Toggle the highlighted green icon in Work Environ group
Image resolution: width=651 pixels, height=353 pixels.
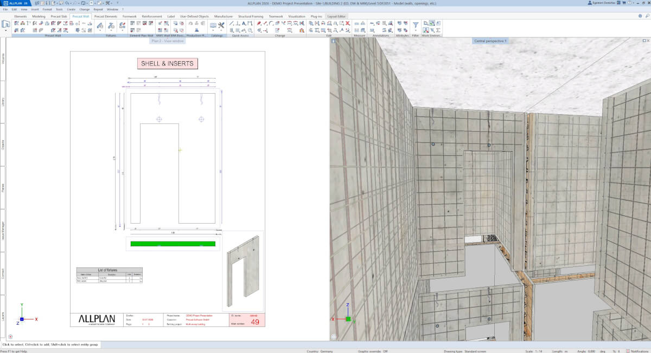432,23
